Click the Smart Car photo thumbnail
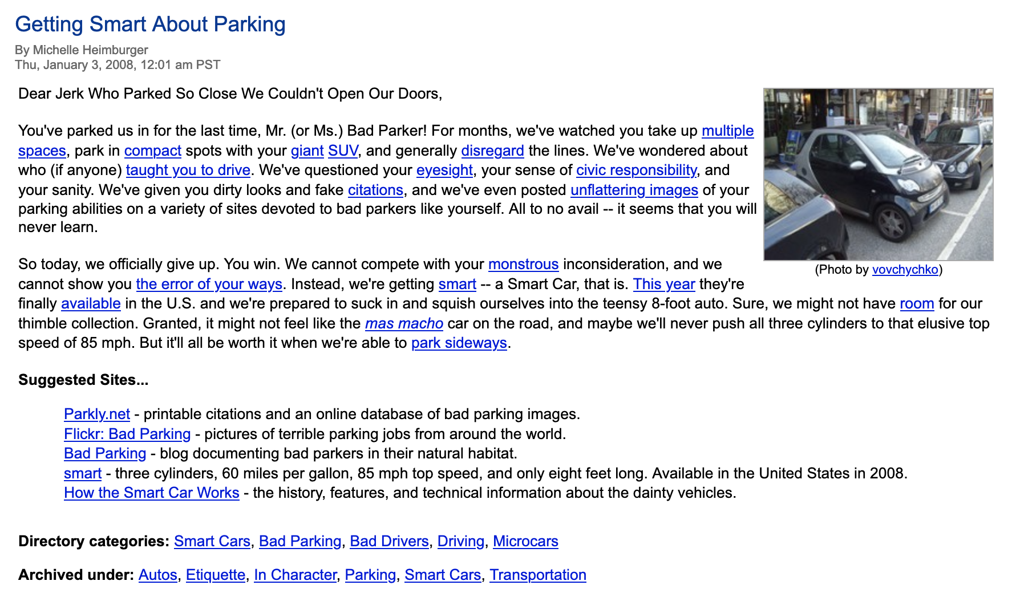Viewport: 1012px width, 597px height. point(878,174)
